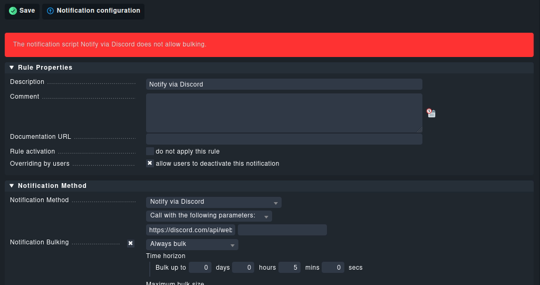
Task: Click the Notification configuration arrow icon
Action: pos(51,11)
